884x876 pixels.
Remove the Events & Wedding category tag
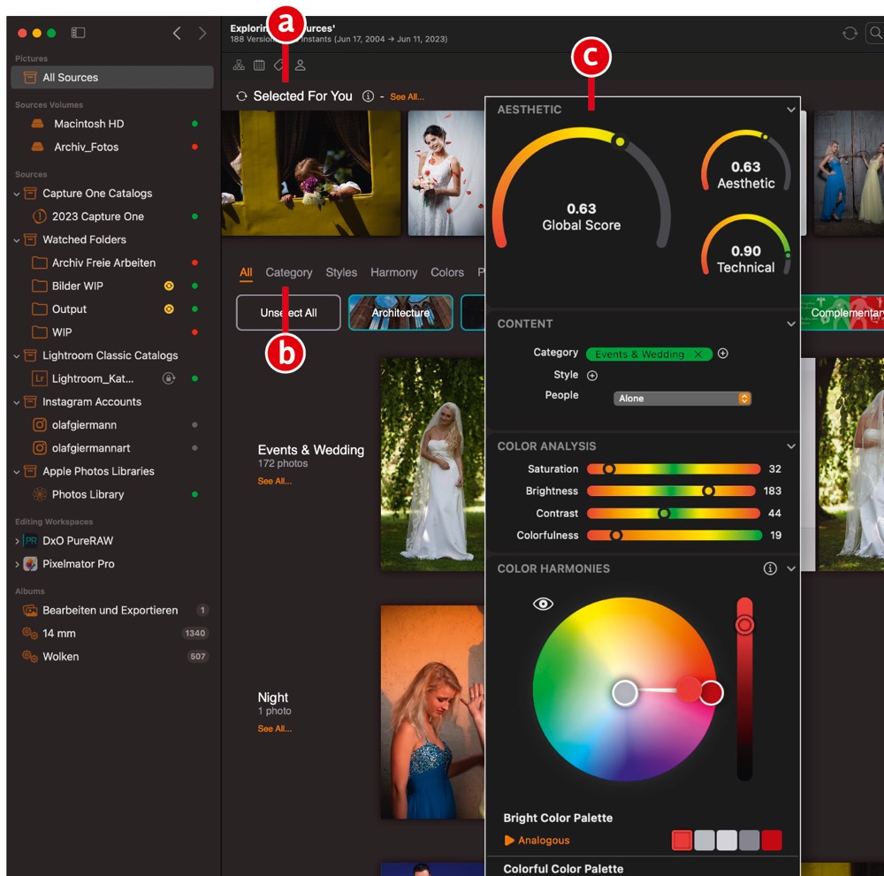(x=697, y=354)
